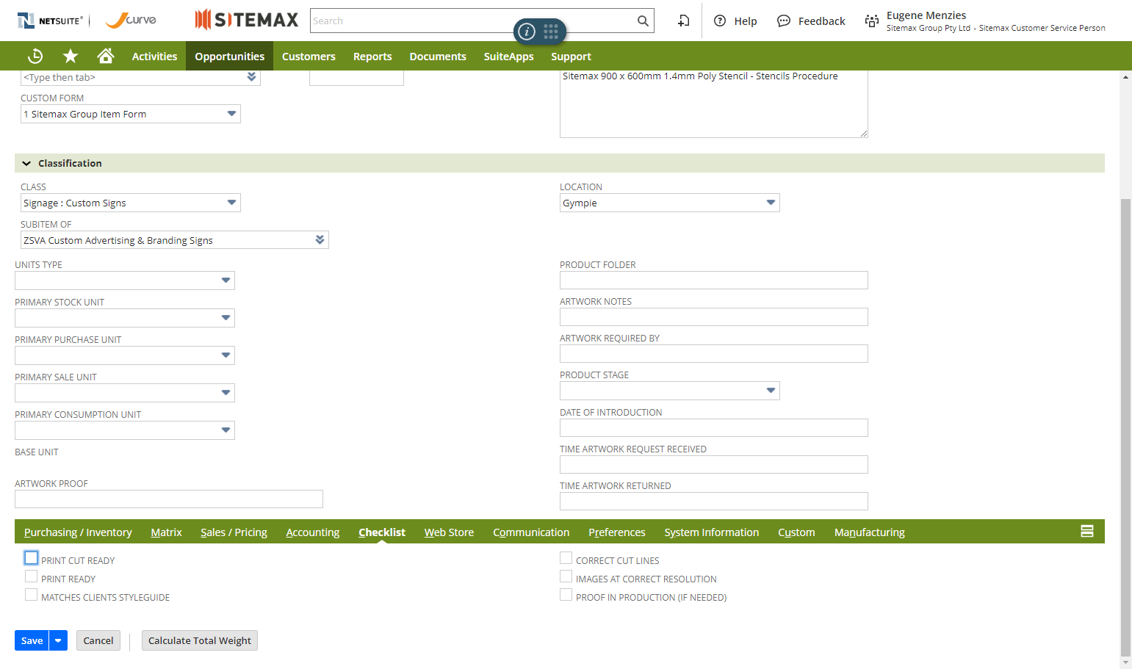Click the Cancel button
Screen dimensions: 1132x669
(98, 640)
